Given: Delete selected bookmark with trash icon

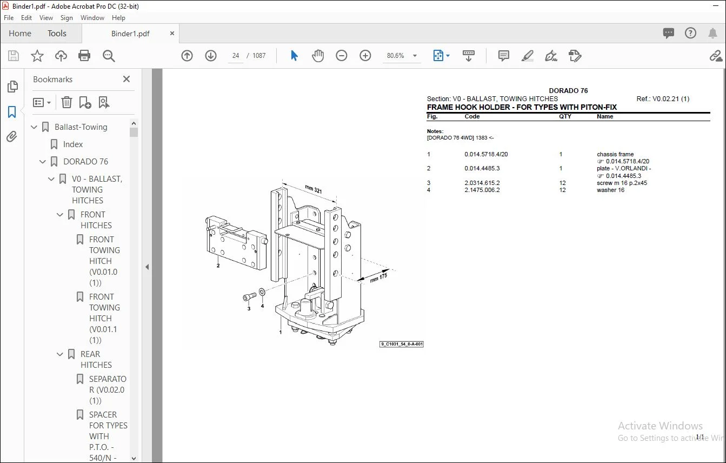Looking at the screenshot, I should [x=66, y=102].
